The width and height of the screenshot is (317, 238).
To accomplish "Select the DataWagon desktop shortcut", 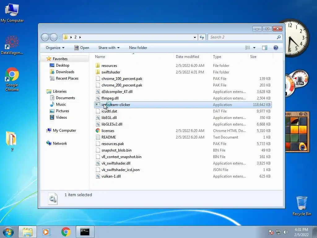I will click(12, 45).
